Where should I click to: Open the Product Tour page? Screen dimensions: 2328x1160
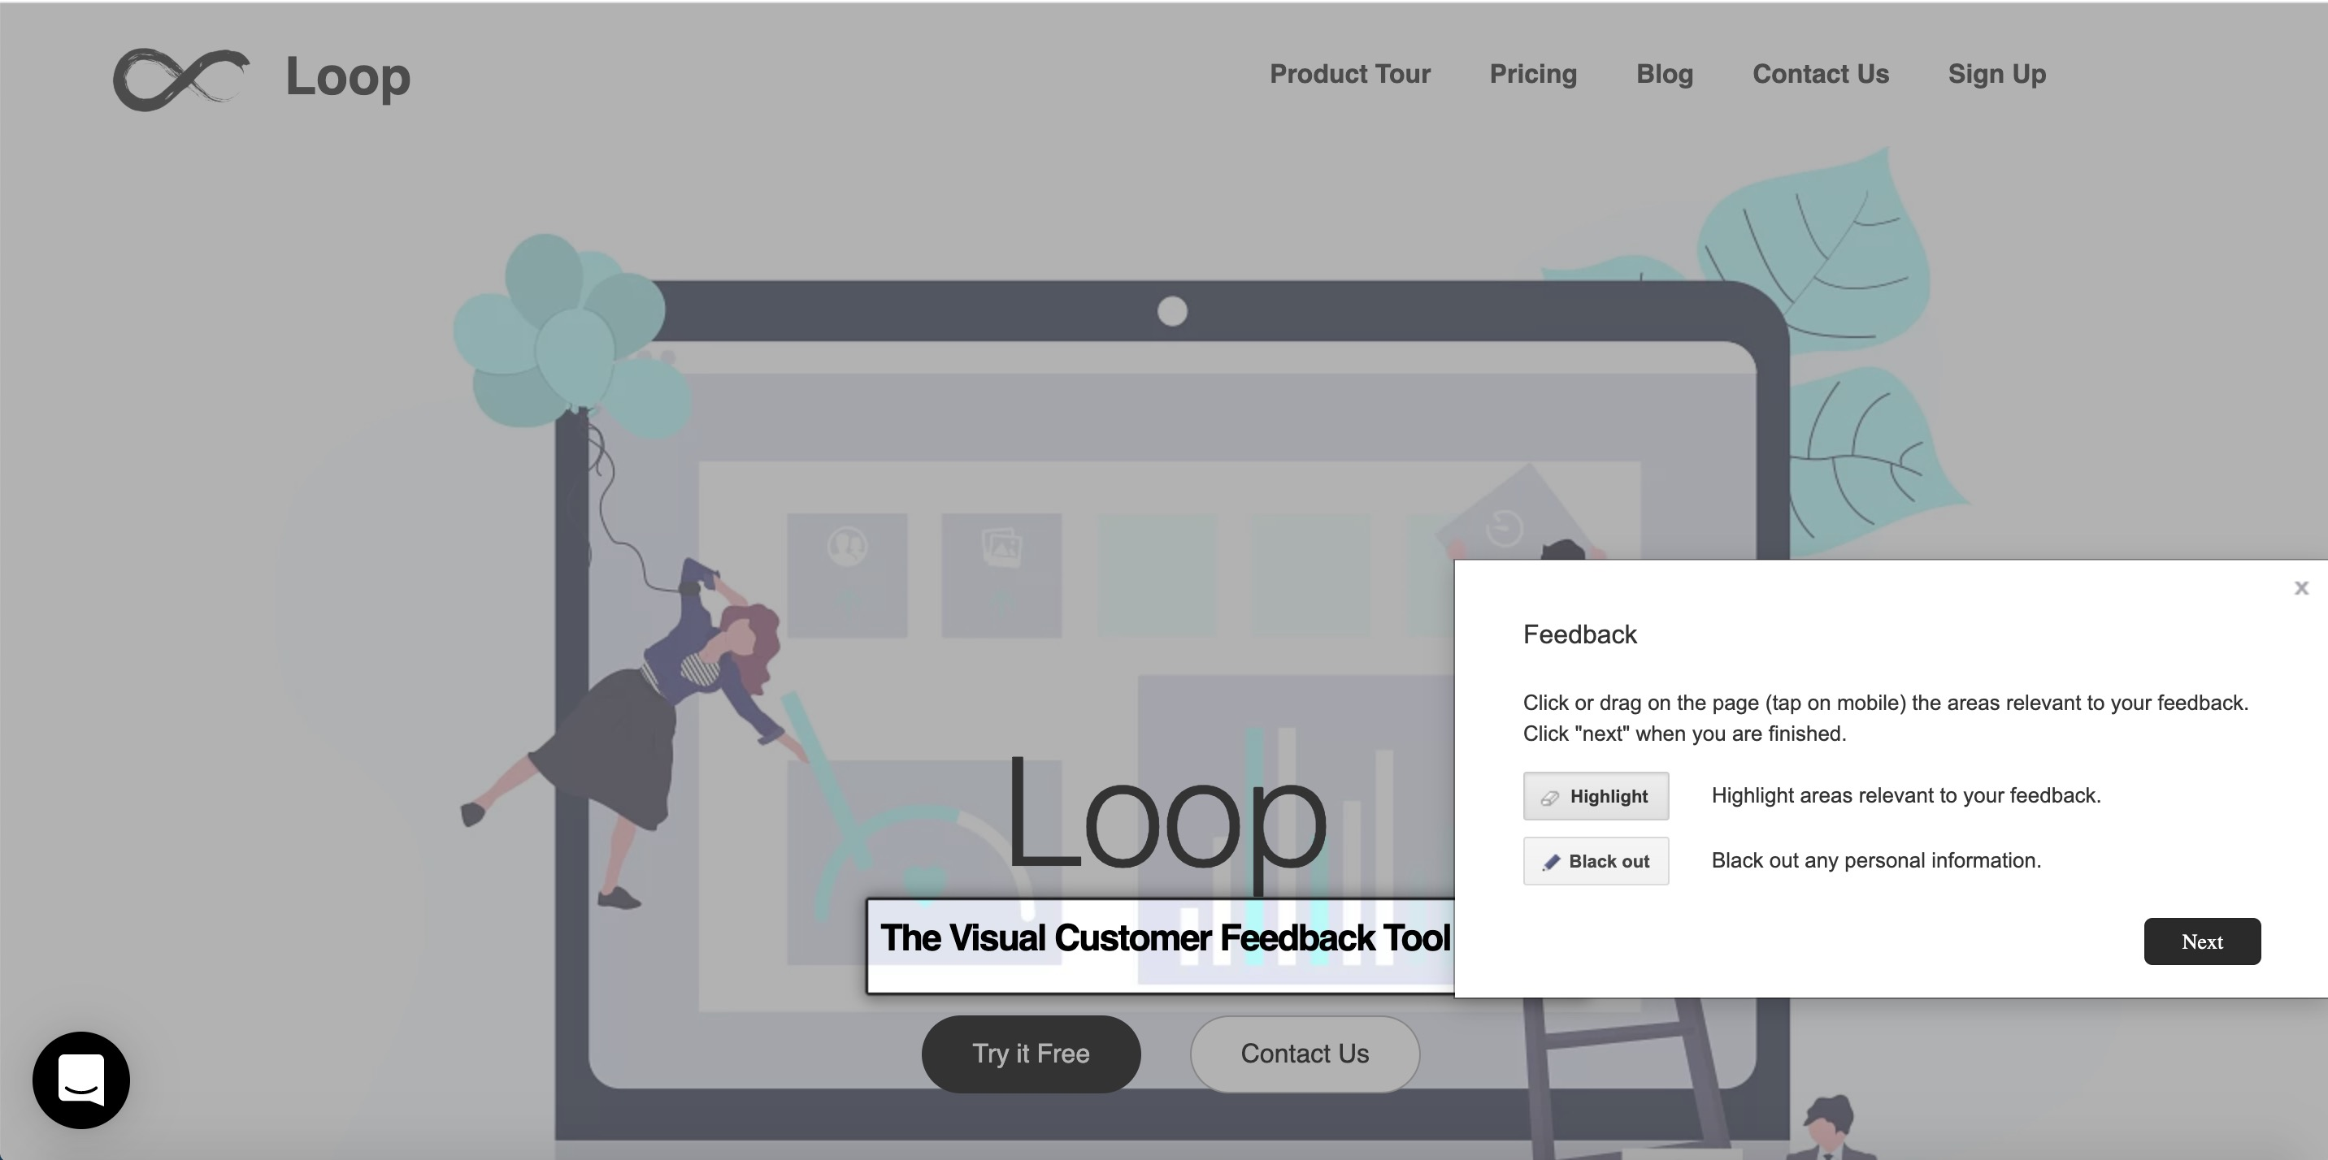click(1350, 74)
